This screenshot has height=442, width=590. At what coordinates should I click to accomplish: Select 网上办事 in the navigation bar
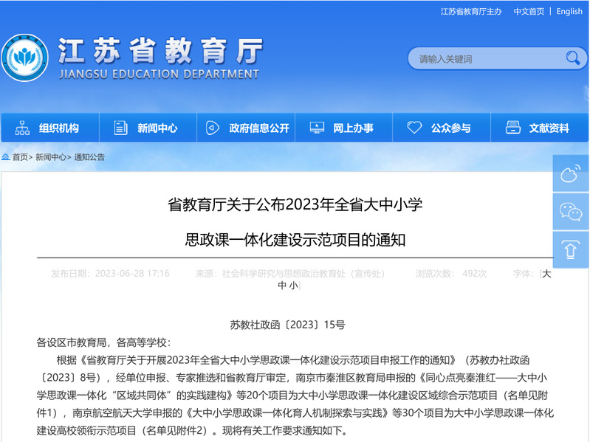[352, 128]
